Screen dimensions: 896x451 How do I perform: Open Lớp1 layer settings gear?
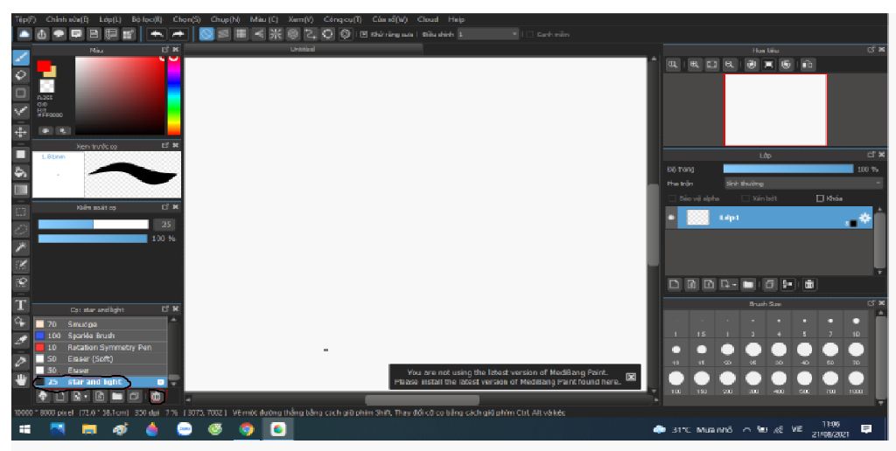tap(865, 218)
